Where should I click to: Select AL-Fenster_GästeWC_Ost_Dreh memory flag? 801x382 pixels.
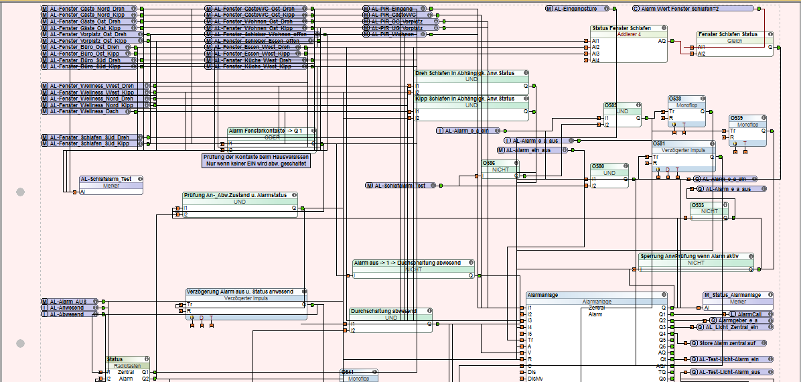256,9
